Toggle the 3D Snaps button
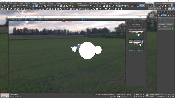The height and width of the screenshot is (98, 175). tap(64, 6)
